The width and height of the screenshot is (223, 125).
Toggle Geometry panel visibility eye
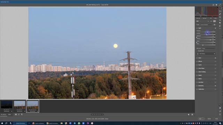tap(215, 86)
